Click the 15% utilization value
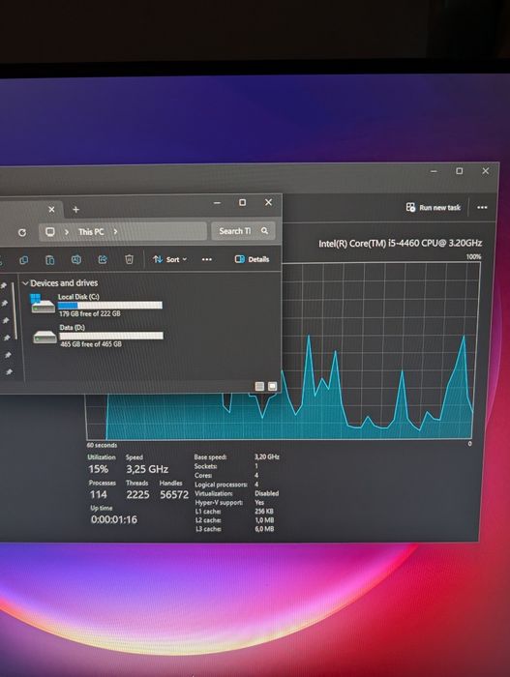This screenshot has height=677, width=510. click(x=99, y=469)
